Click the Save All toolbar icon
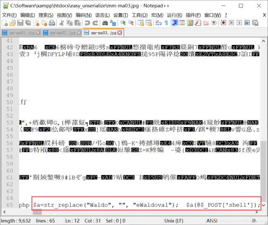This screenshot has height=225, width=268. [x=28, y=23]
